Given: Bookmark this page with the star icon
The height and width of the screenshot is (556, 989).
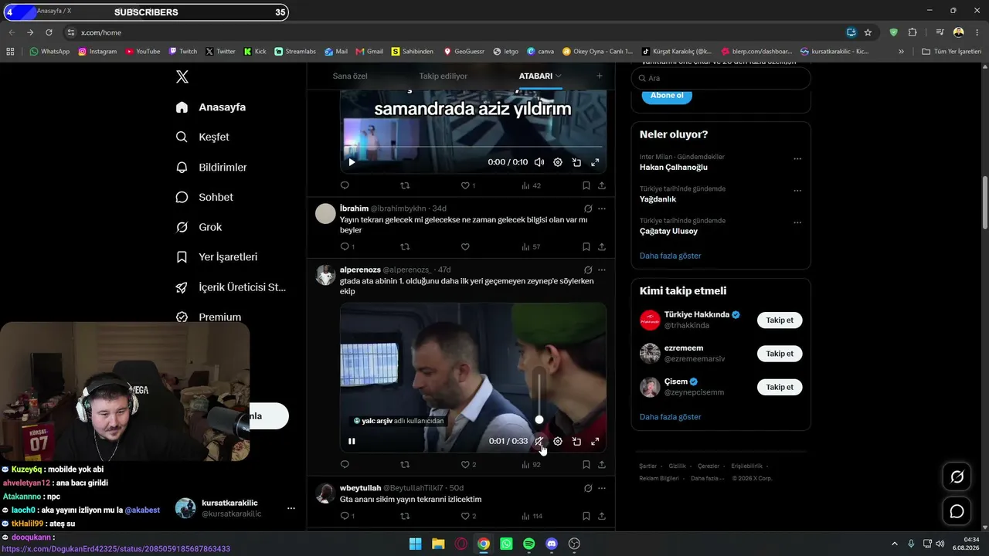Looking at the screenshot, I should (x=868, y=32).
